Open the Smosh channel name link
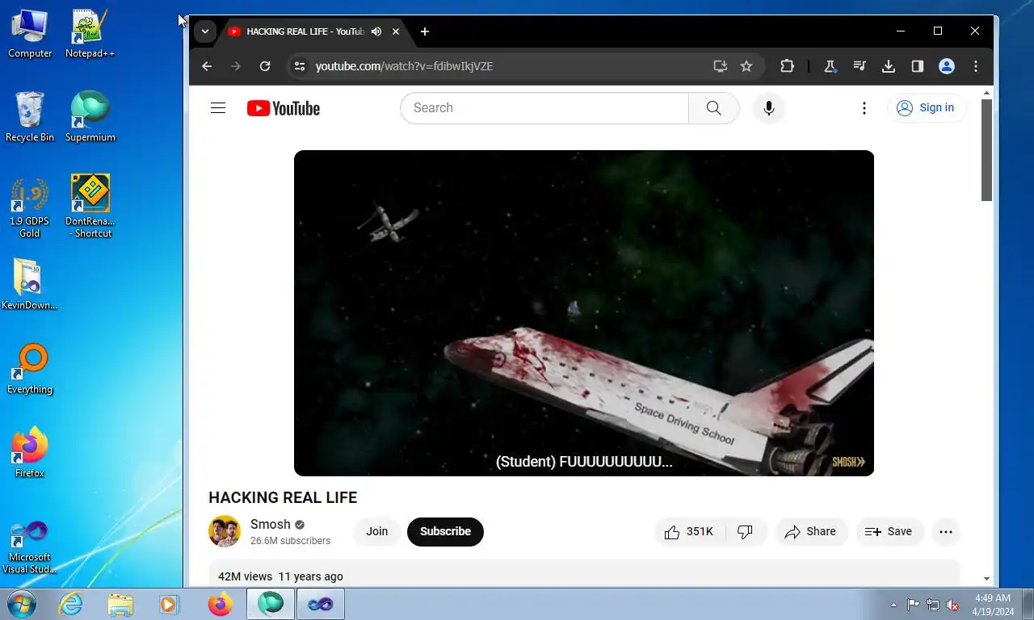Screen dimensions: 1034x620 tap(270, 524)
